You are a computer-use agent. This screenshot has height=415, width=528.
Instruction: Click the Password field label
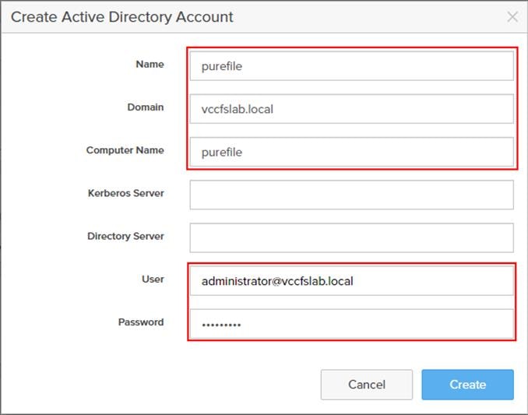tap(141, 322)
